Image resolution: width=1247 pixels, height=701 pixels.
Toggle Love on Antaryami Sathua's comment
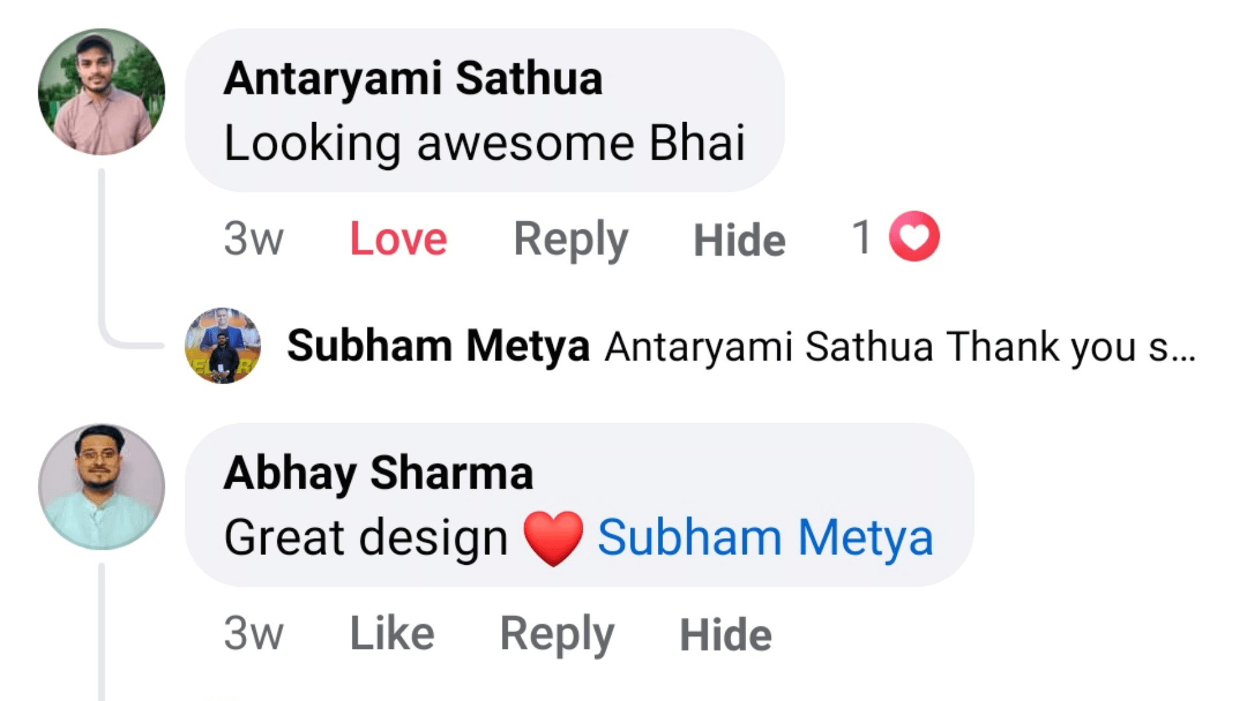[398, 239]
